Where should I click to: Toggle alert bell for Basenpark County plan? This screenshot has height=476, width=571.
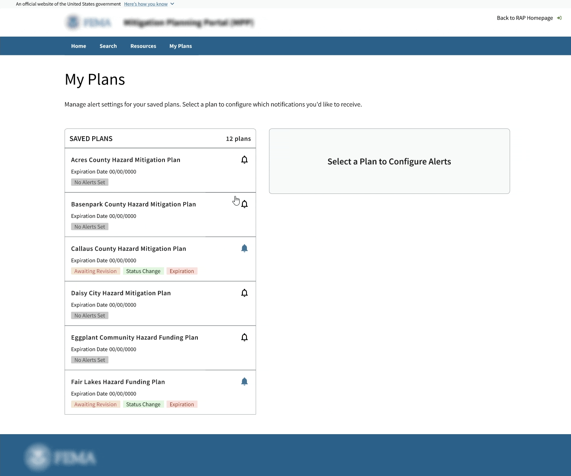tap(244, 204)
